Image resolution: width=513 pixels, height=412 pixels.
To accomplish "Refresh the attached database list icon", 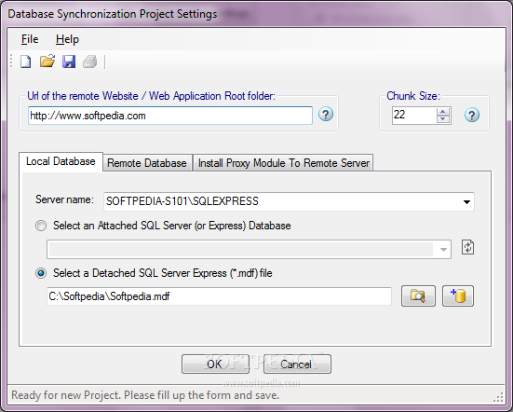I will pos(468,247).
